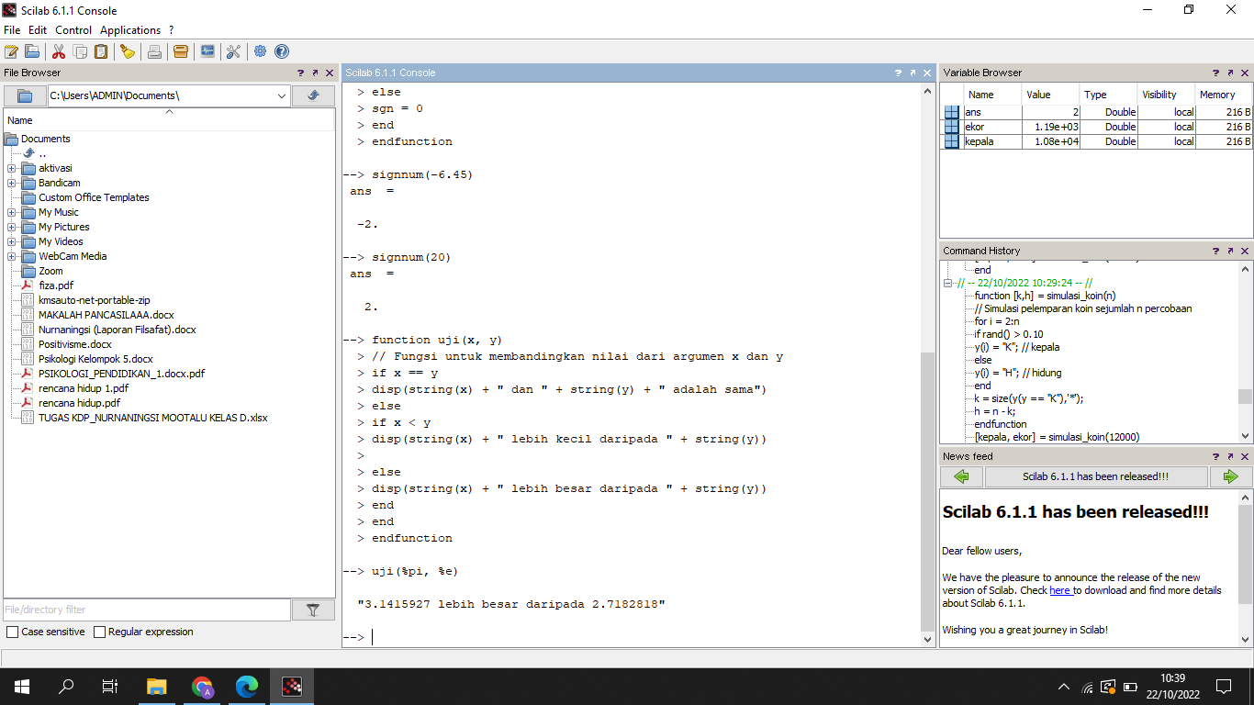Open the Applications menu
This screenshot has height=705, width=1254.
(x=130, y=30)
